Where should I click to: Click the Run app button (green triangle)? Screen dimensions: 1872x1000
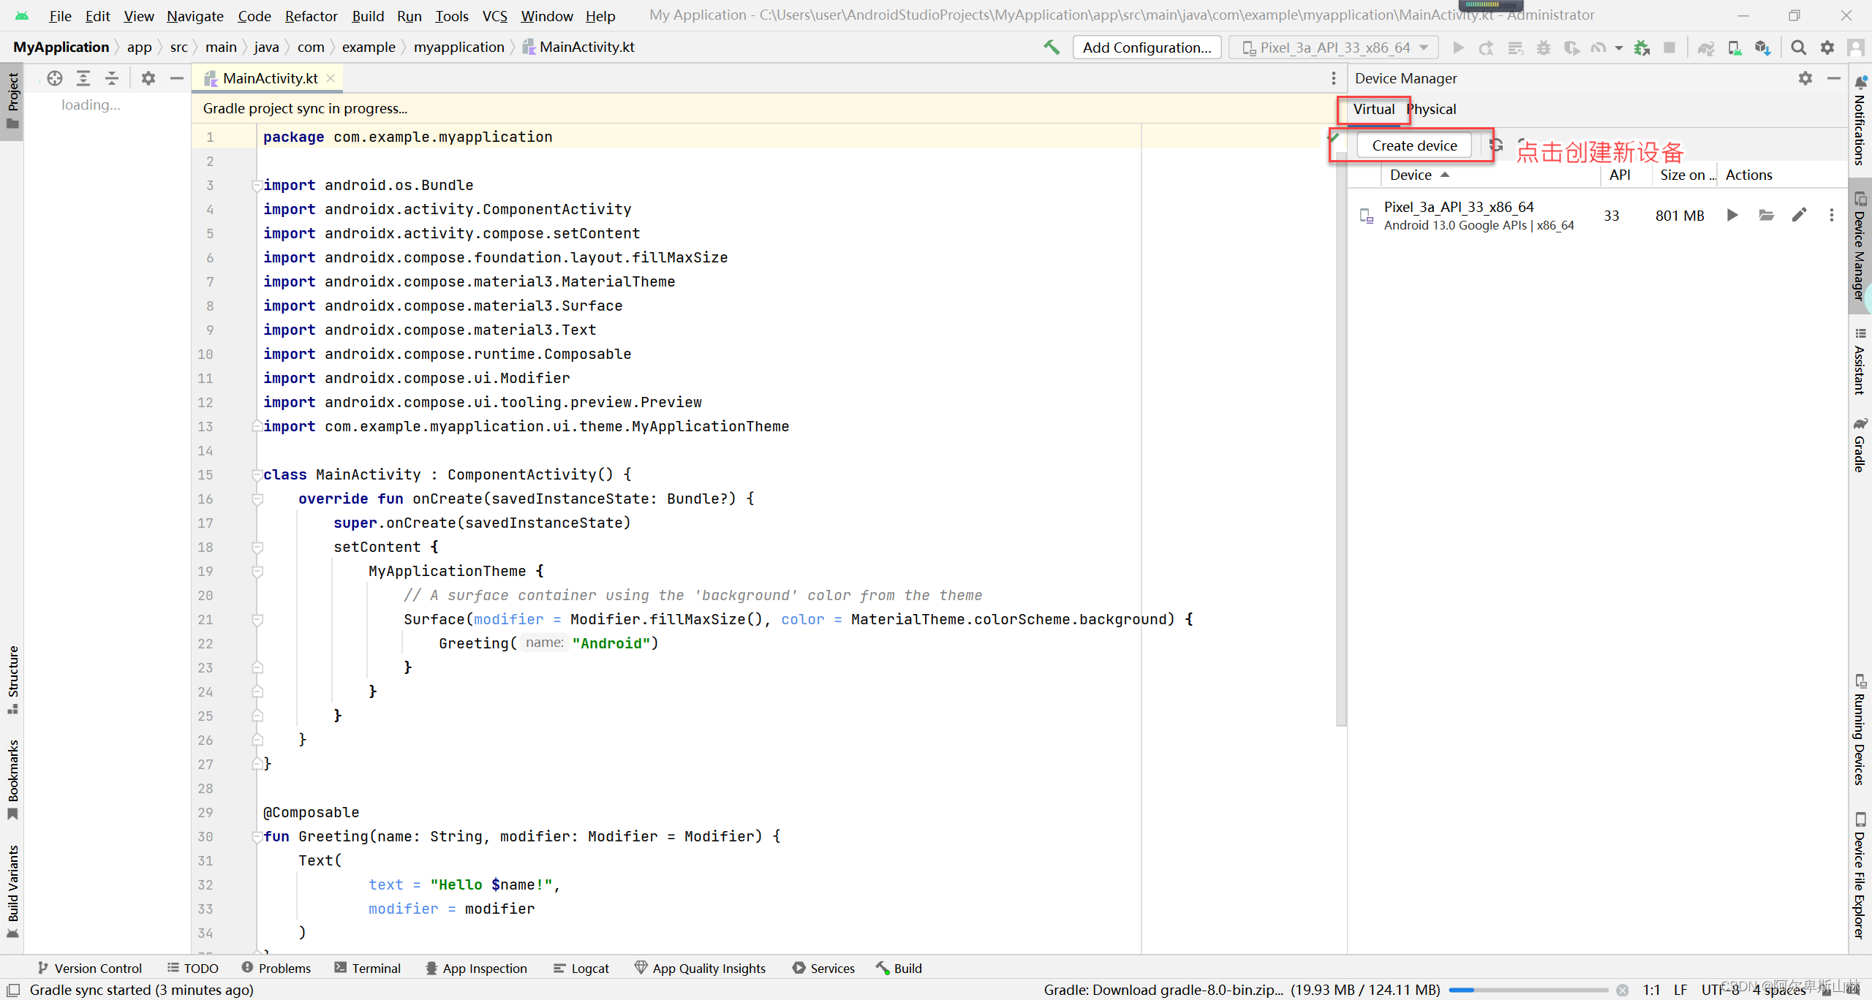[1460, 48]
